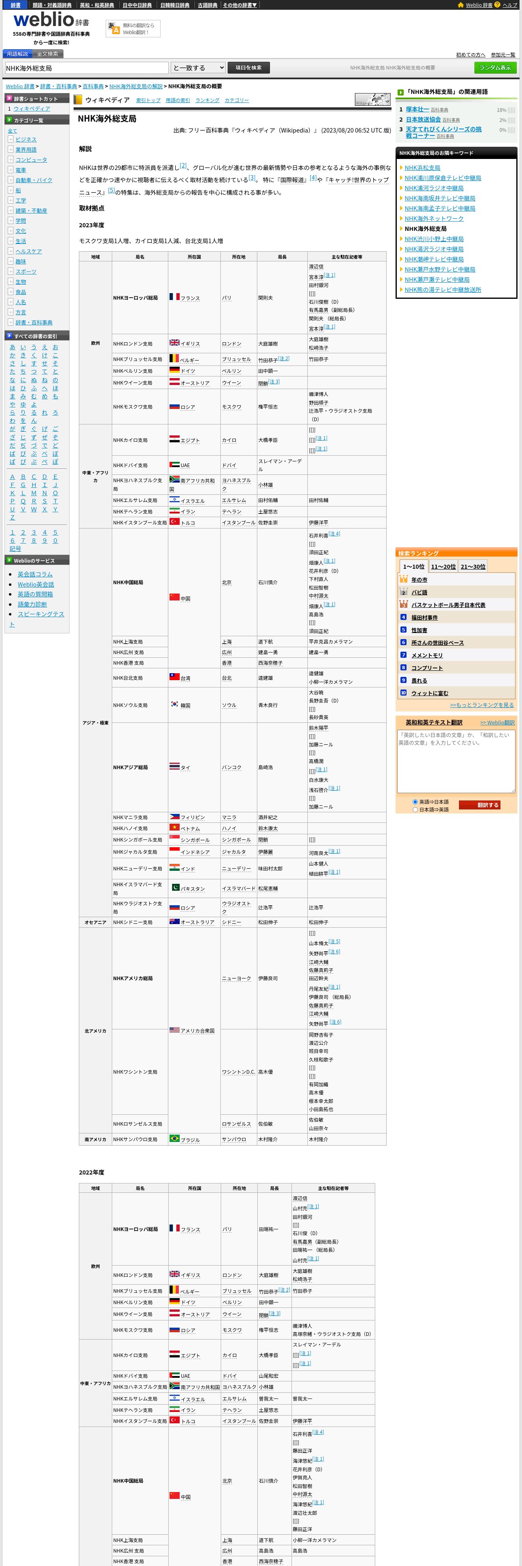The width and height of the screenshot is (522, 1566).
Task: Click the gold crown rank 1 icon
Action: tap(404, 579)
